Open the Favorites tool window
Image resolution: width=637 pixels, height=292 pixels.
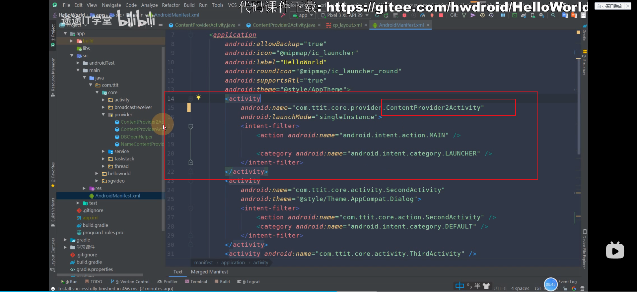click(x=53, y=175)
